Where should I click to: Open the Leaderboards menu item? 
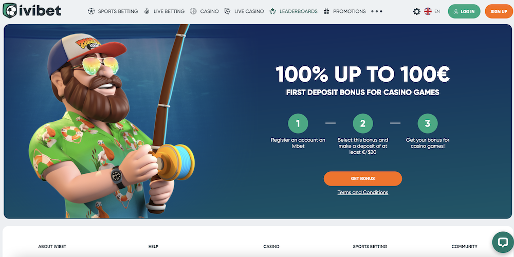coord(298,11)
